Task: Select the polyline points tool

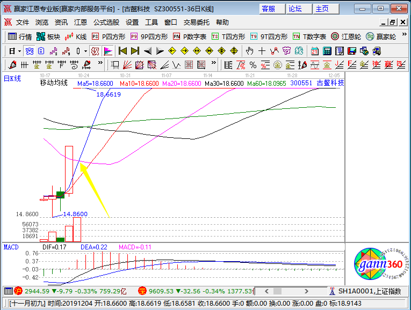Action: pyautogui.click(x=274, y=51)
